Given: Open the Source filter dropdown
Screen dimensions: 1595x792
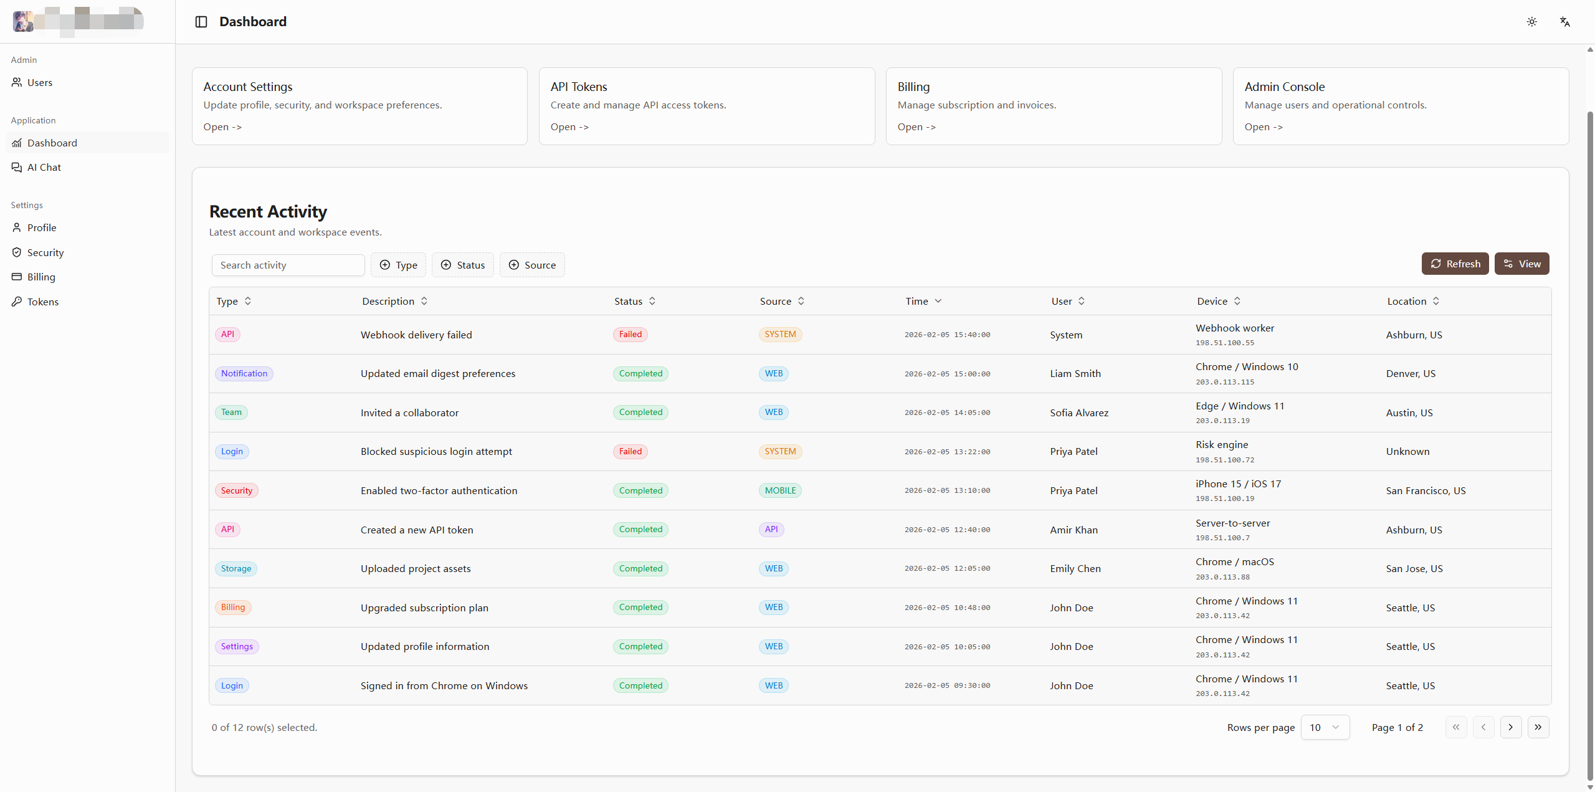Looking at the screenshot, I should click(531, 265).
